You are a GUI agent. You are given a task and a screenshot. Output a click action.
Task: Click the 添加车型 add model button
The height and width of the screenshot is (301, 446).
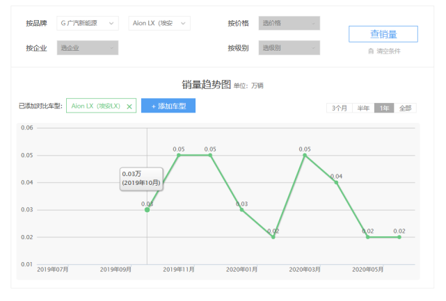(168, 106)
